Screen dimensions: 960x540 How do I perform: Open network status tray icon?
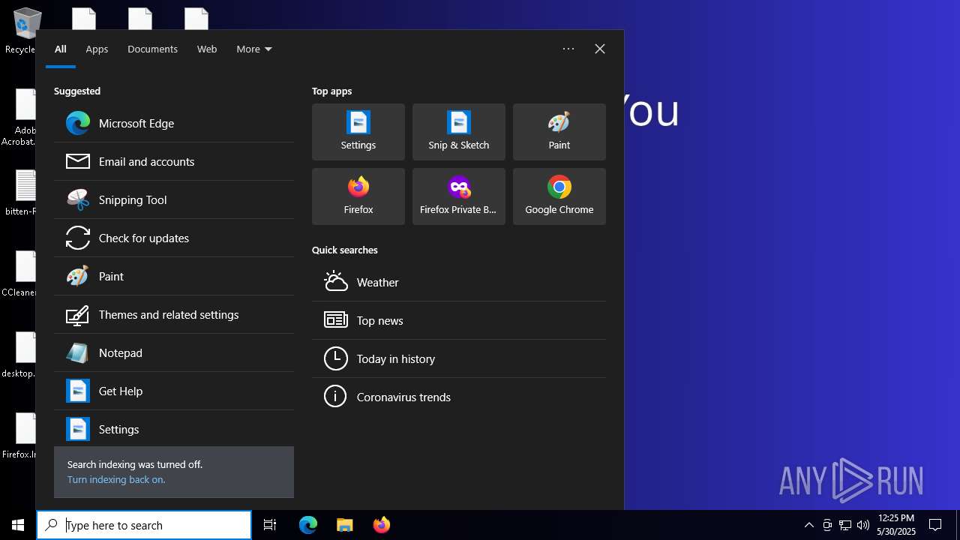[x=845, y=525]
